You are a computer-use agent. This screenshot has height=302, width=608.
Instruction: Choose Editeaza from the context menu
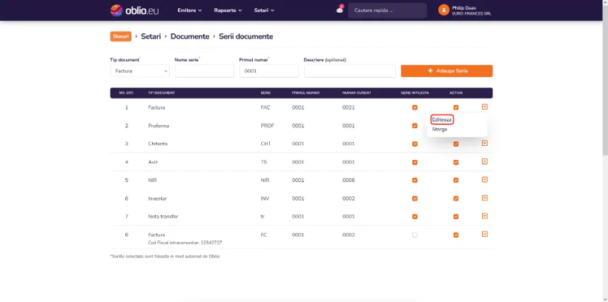tap(442, 120)
